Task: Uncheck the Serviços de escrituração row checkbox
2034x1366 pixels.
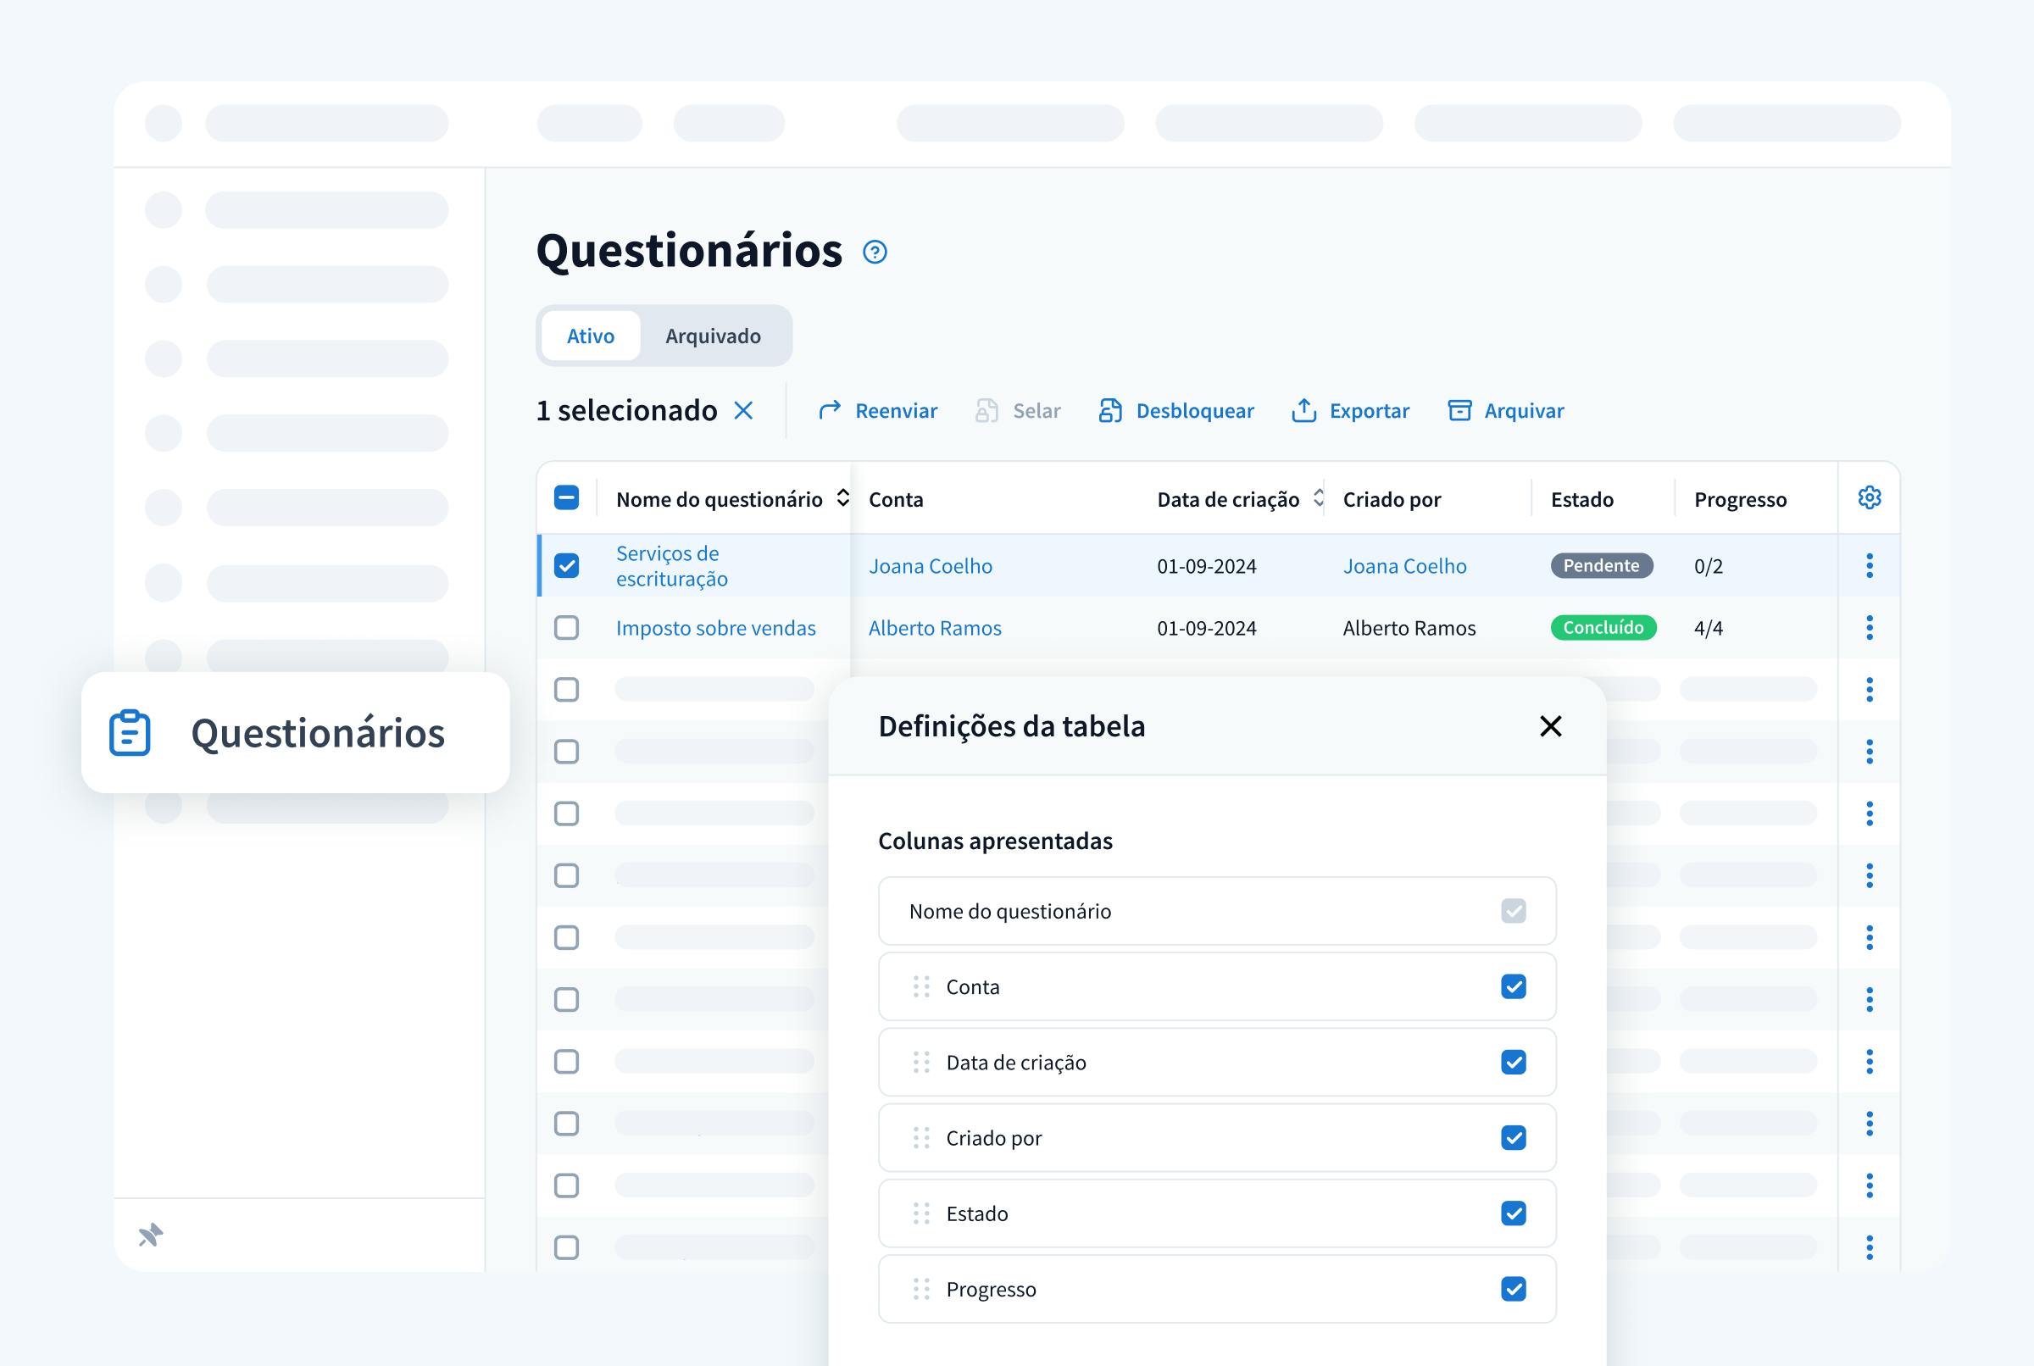Action: (566, 565)
